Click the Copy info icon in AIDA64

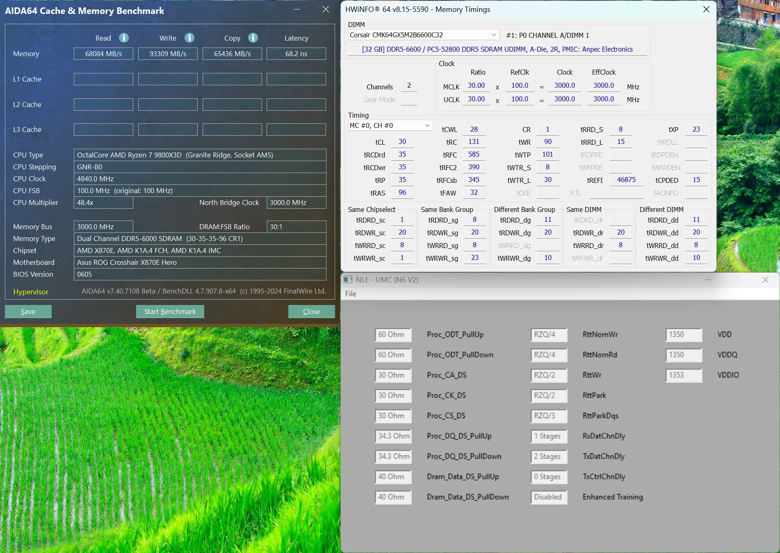(x=253, y=38)
